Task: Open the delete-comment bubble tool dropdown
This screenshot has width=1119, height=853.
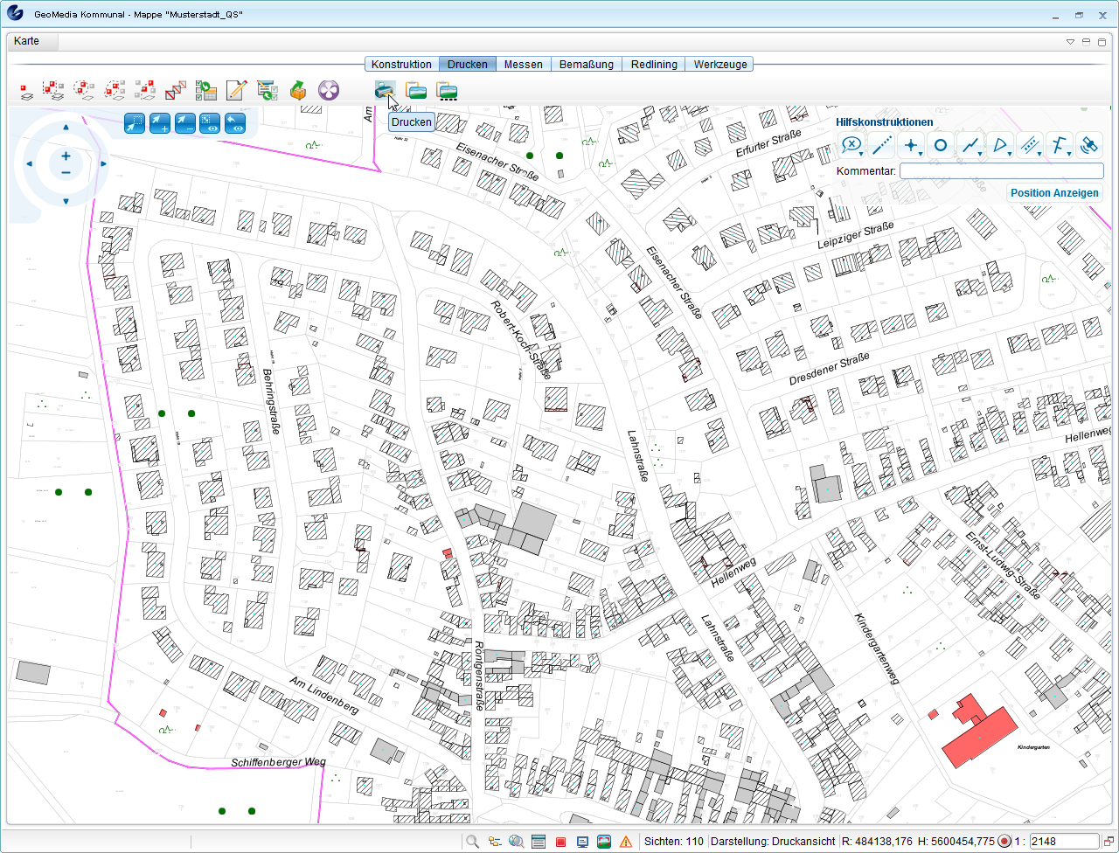Action: coord(862,154)
